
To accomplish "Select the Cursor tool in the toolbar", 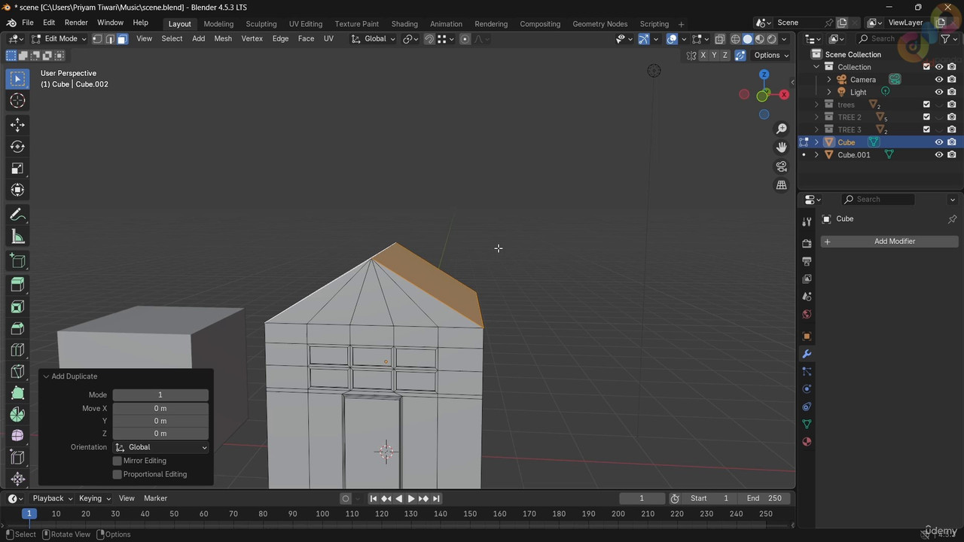I will click(x=18, y=101).
